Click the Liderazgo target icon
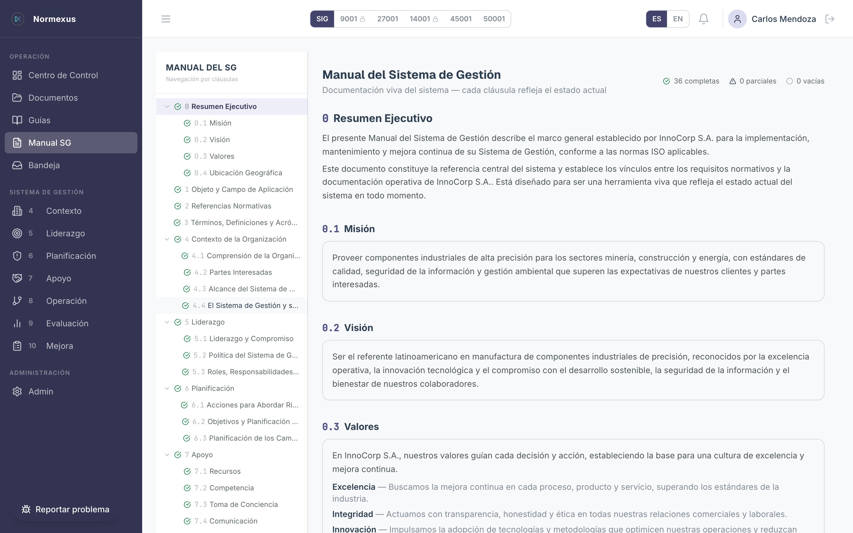 (x=17, y=233)
